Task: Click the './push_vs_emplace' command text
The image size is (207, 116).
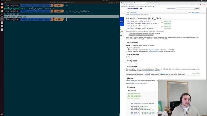Action: 78,11
